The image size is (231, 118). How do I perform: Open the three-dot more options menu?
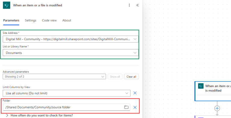[129, 5]
